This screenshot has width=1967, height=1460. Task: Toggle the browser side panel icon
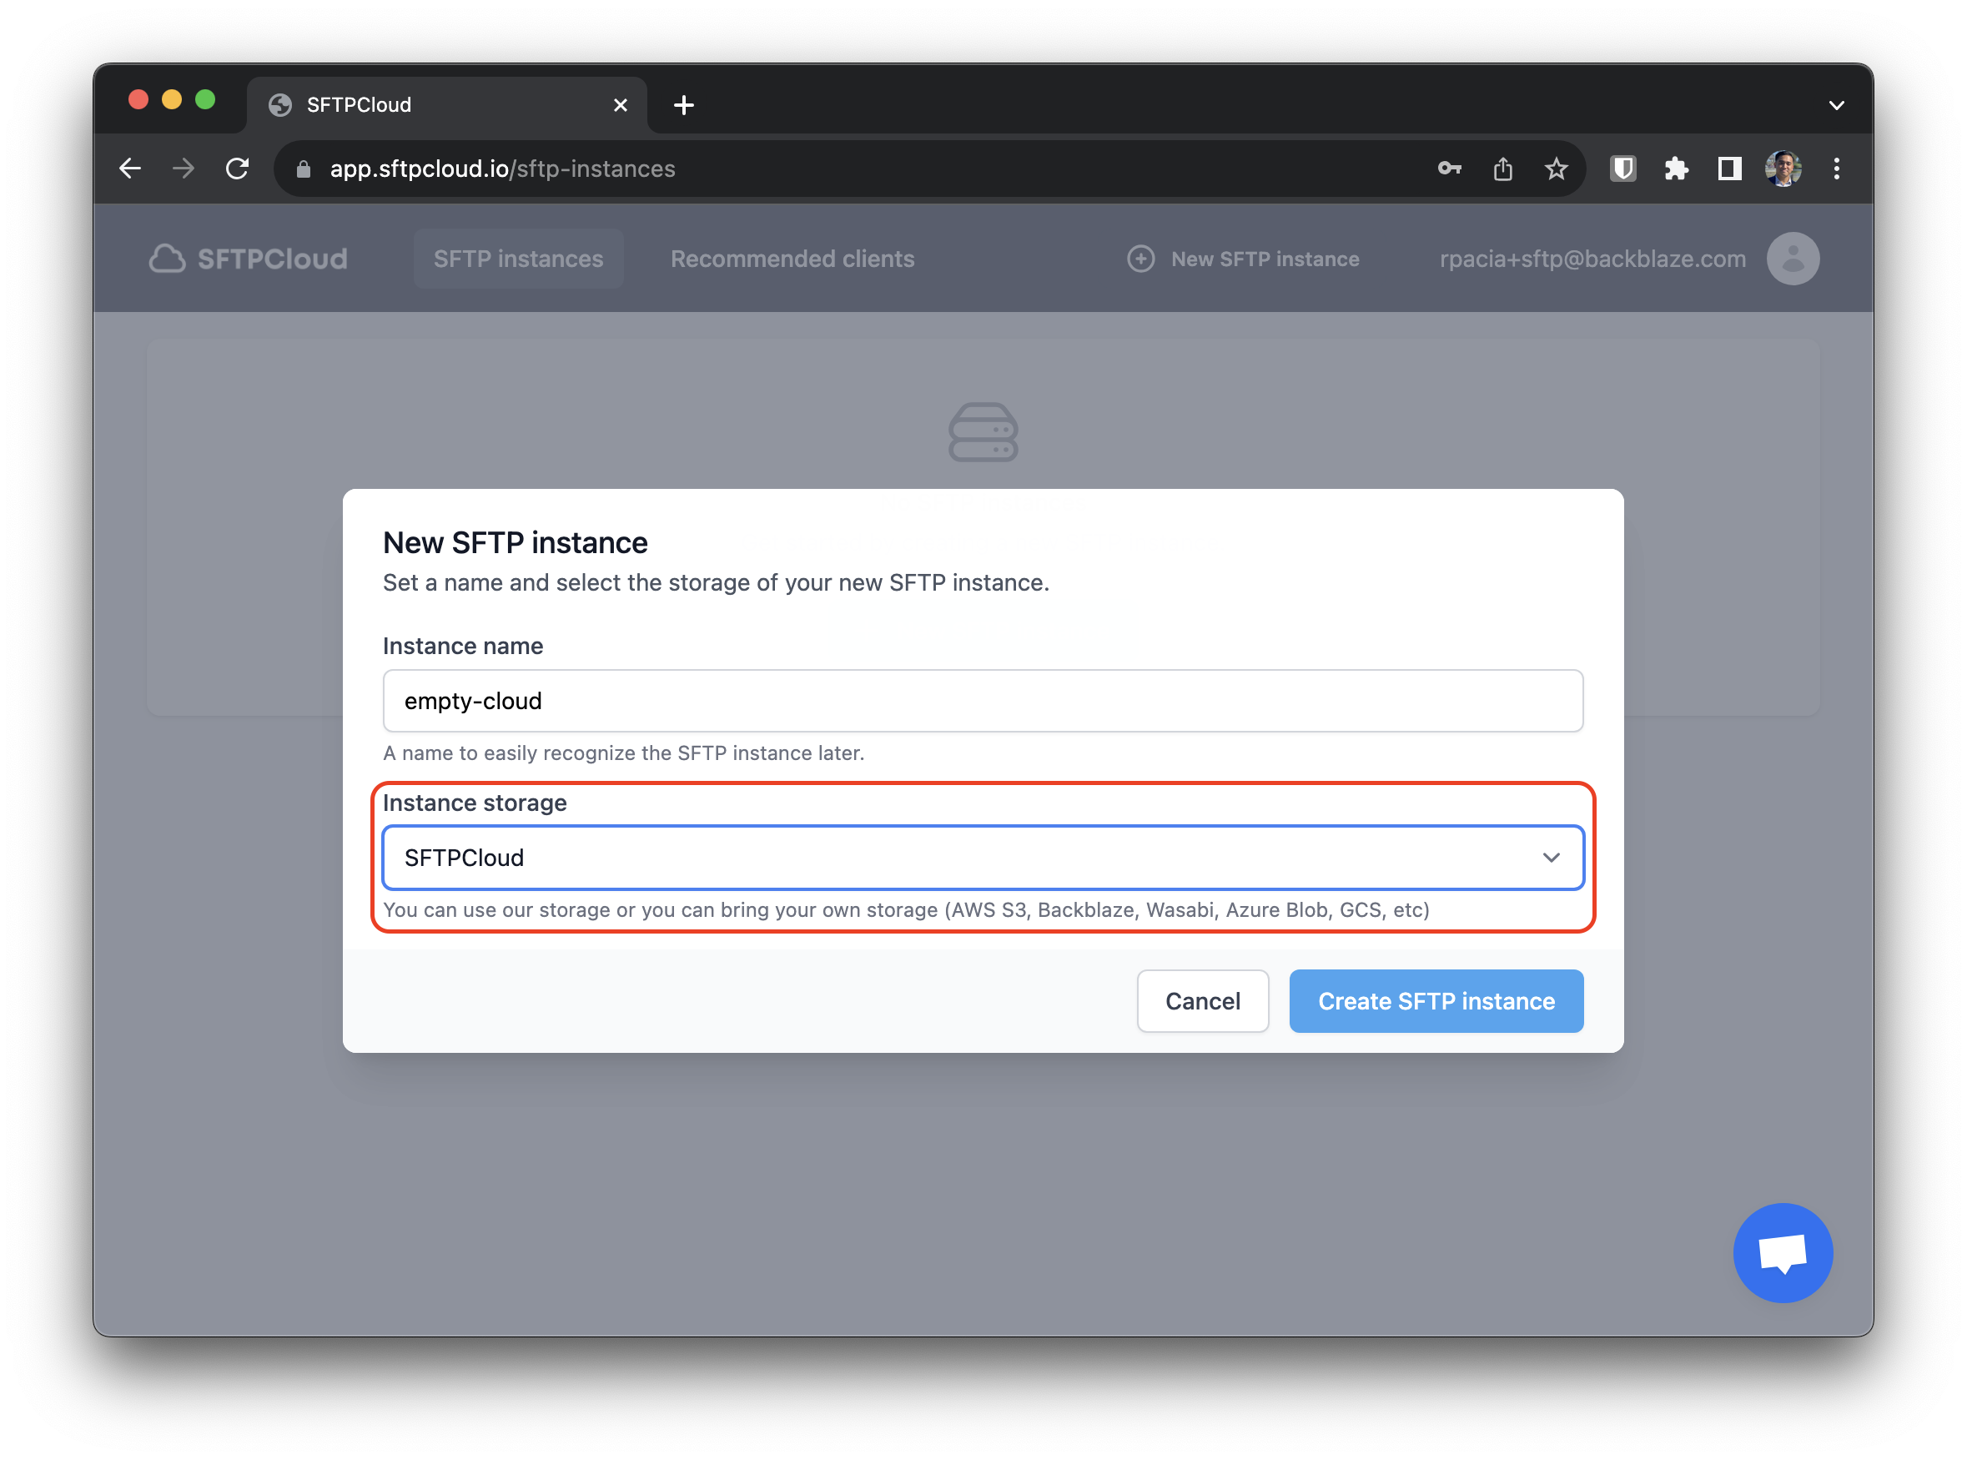[x=1729, y=169]
